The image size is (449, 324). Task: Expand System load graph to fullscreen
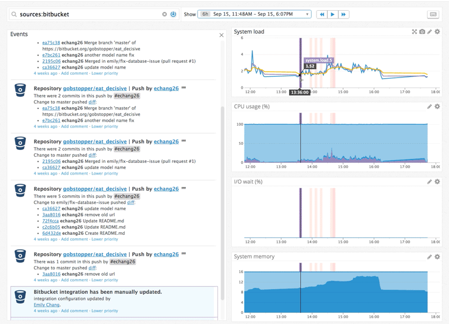[414, 32]
